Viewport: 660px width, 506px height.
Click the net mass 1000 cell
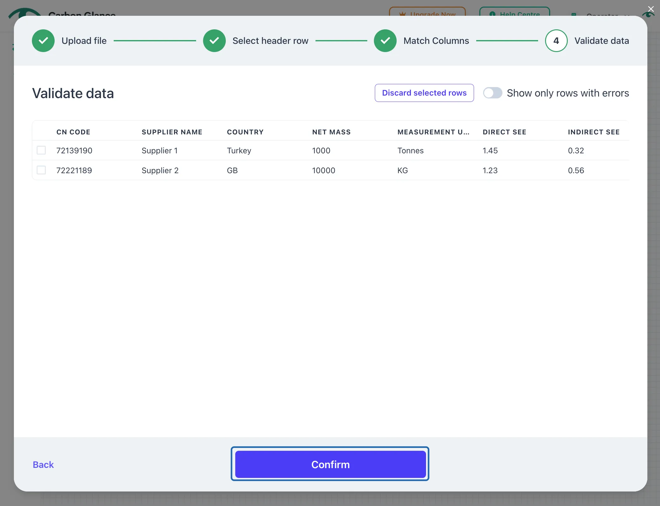click(321, 150)
